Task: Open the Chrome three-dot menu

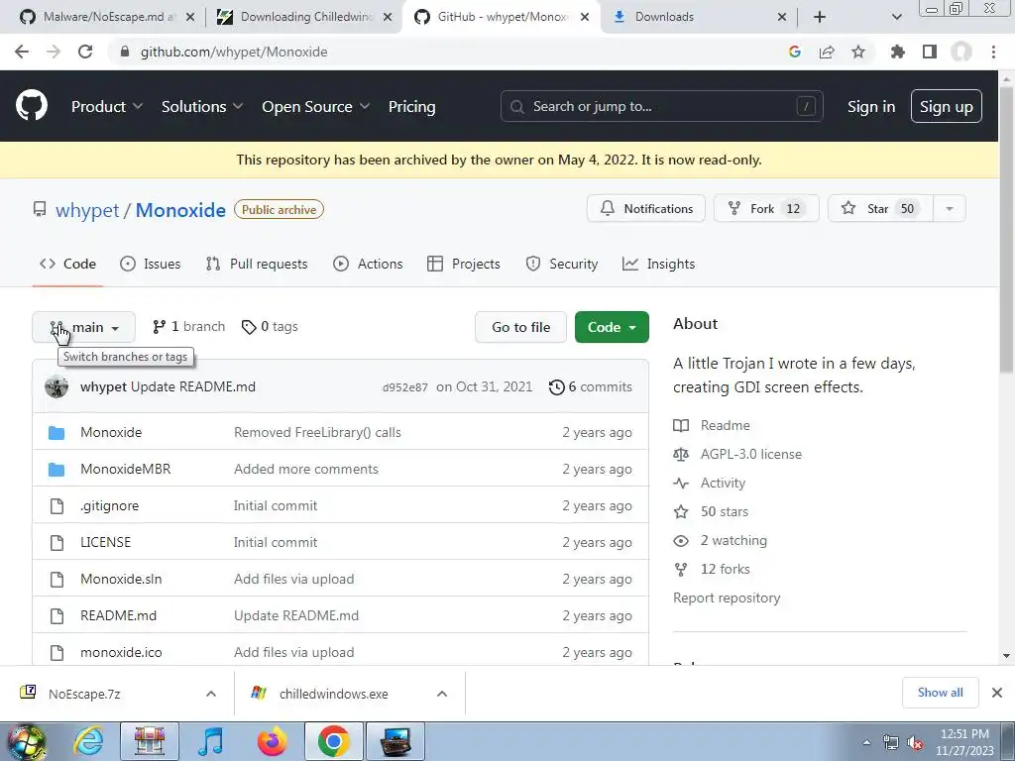Action: (993, 52)
